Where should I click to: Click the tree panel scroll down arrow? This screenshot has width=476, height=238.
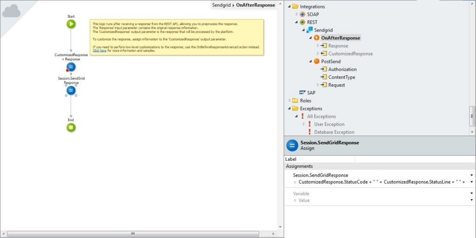point(472,132)
